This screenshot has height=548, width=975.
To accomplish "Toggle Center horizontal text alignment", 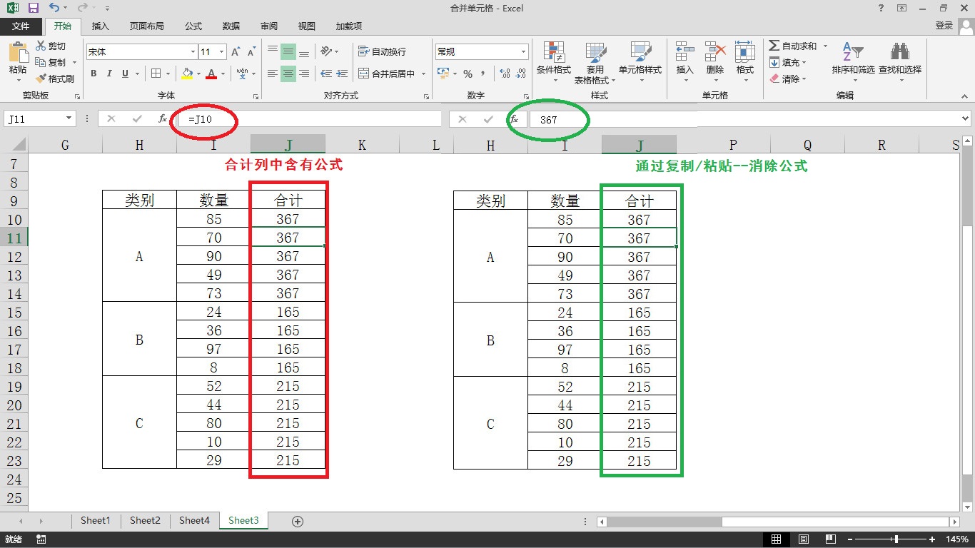I will click(288, 73).
